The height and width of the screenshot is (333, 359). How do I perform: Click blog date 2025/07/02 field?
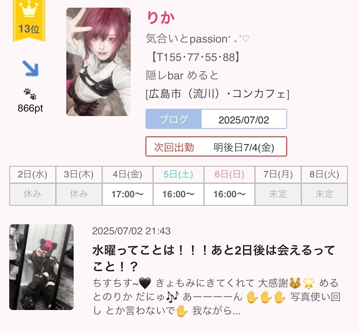[x=244, y=119]
